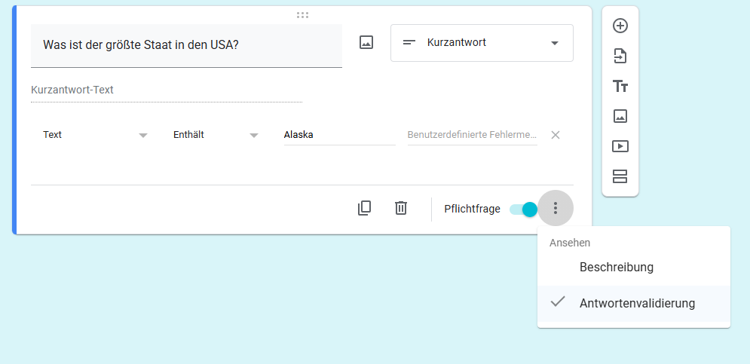The width and height of the screenshot is (750, 364).
Task: Add a new question with plus icon
Action: (620, 26)
